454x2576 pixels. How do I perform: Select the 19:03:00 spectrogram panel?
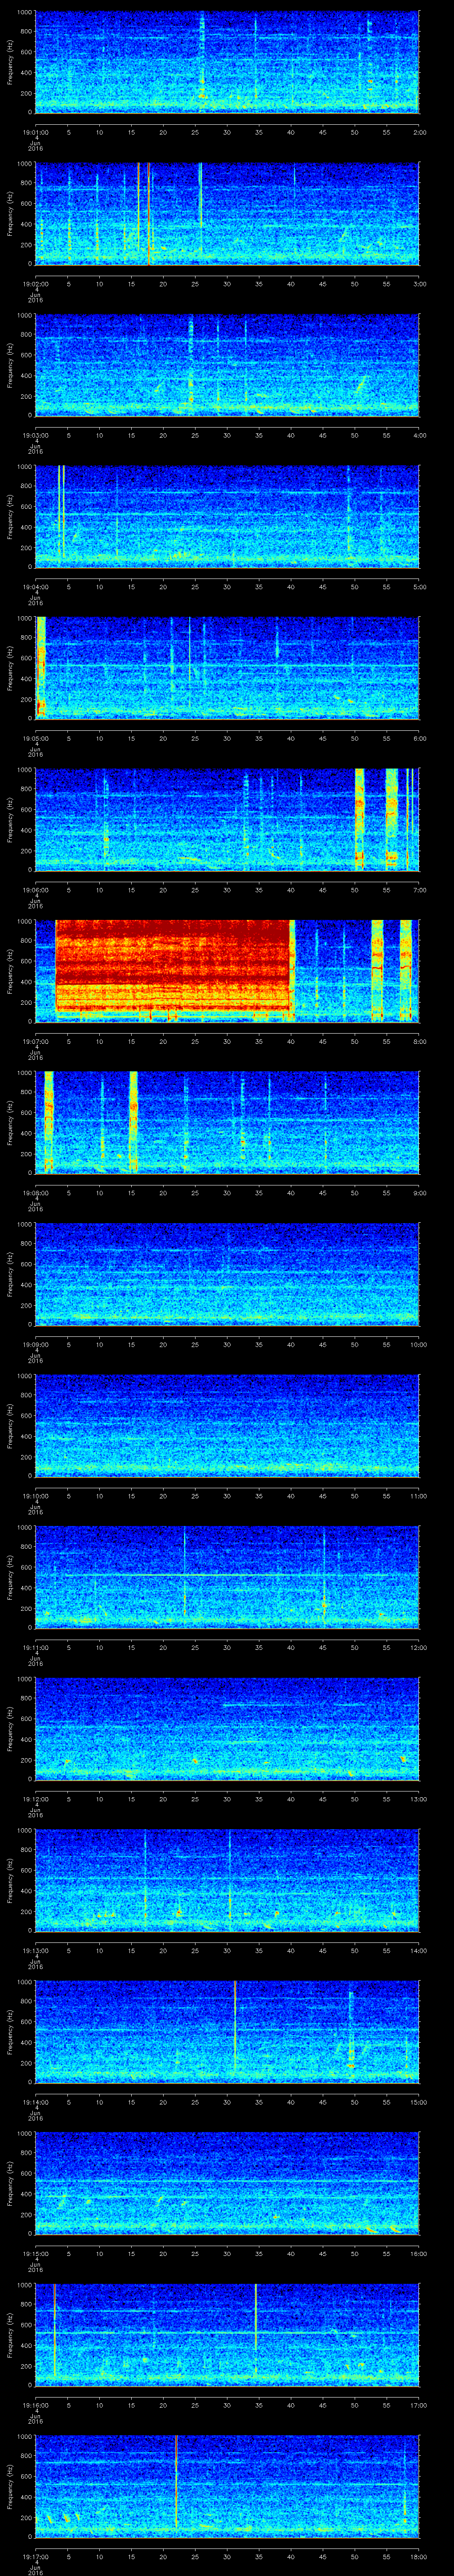(x=227, y=364)
